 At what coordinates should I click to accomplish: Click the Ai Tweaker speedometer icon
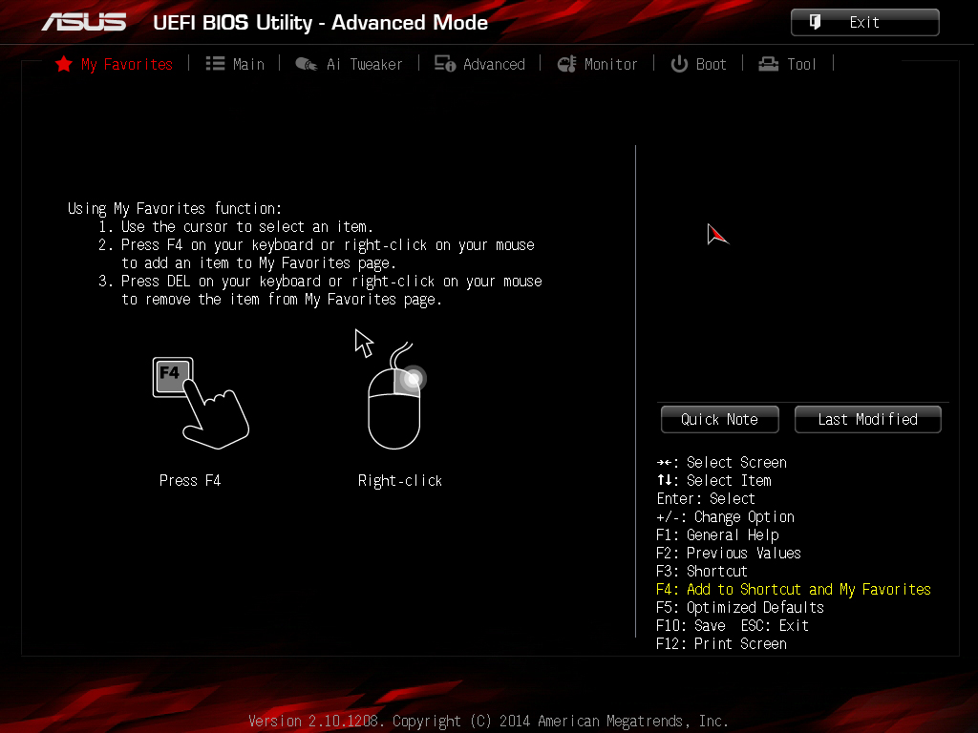point(307,64)
